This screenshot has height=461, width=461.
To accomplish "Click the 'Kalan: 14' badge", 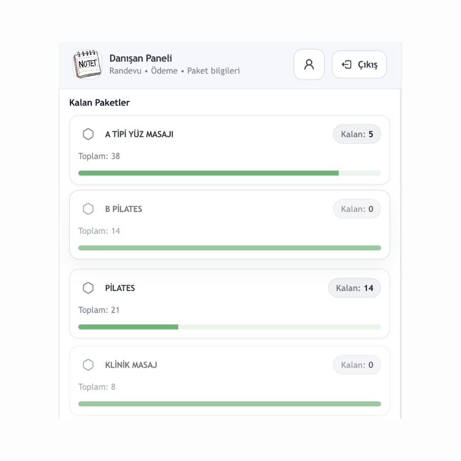I will click(x=354, y=288).
